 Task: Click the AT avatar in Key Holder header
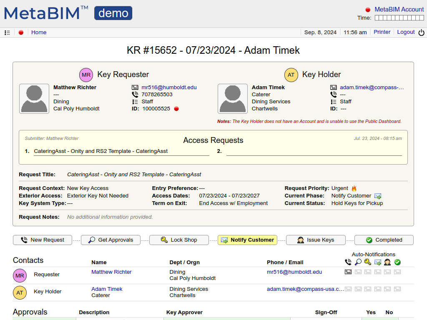pyautogui.click(x=291, y=75)
